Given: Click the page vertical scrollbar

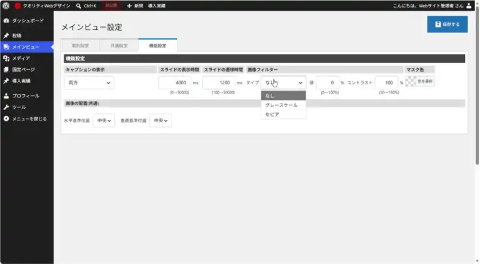Looking at the screenshot, I should 477,86.
